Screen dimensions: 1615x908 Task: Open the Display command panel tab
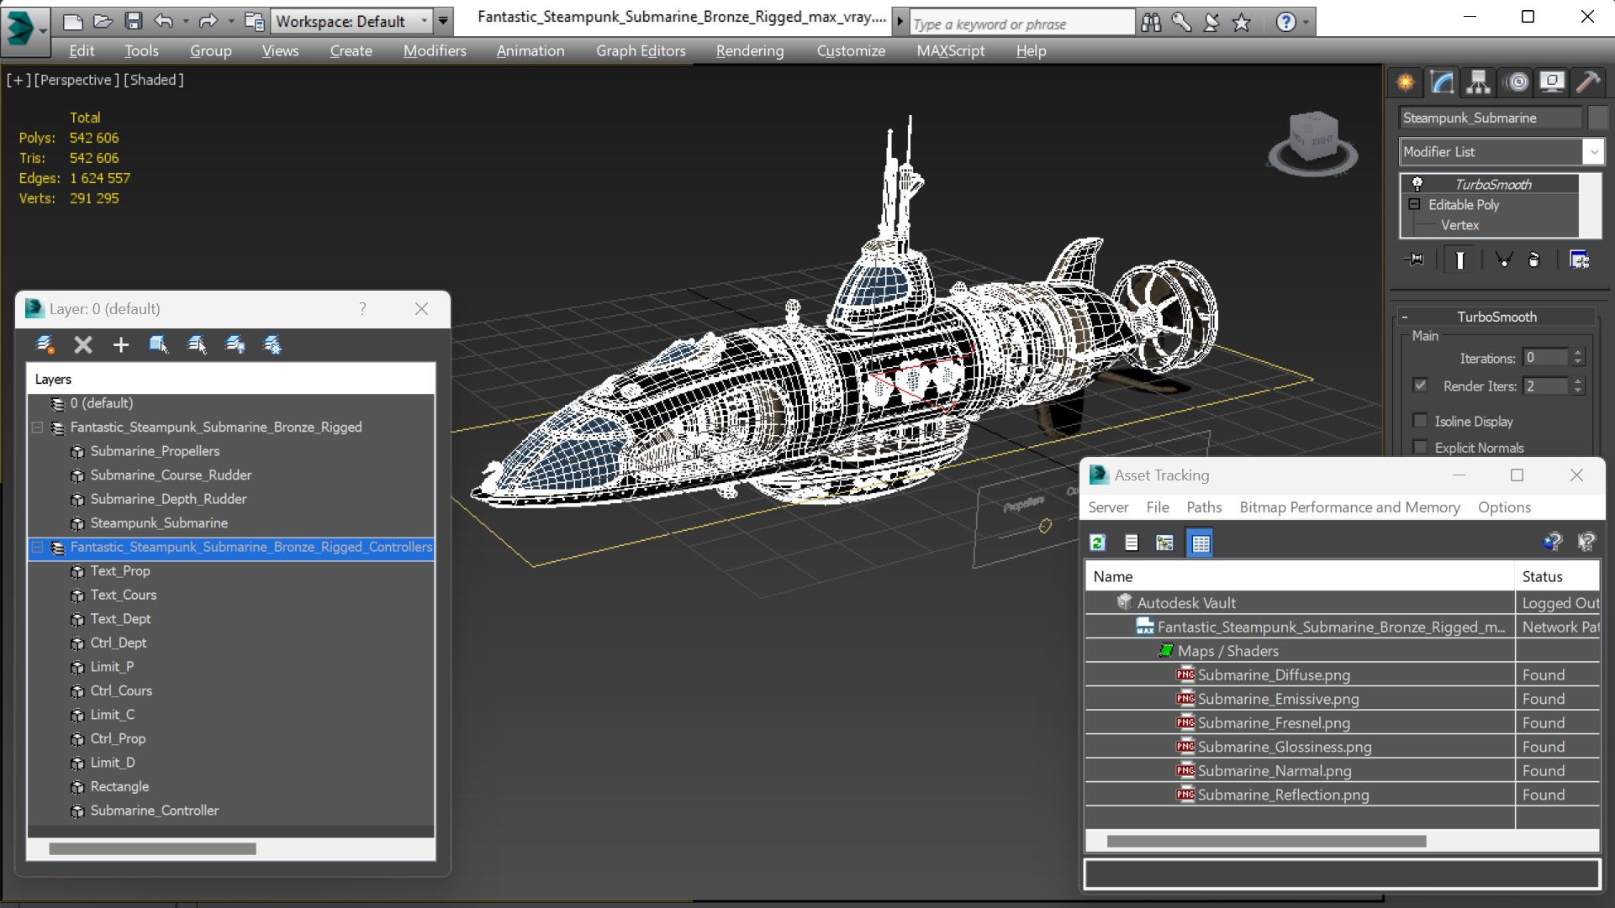point(1552,81)
